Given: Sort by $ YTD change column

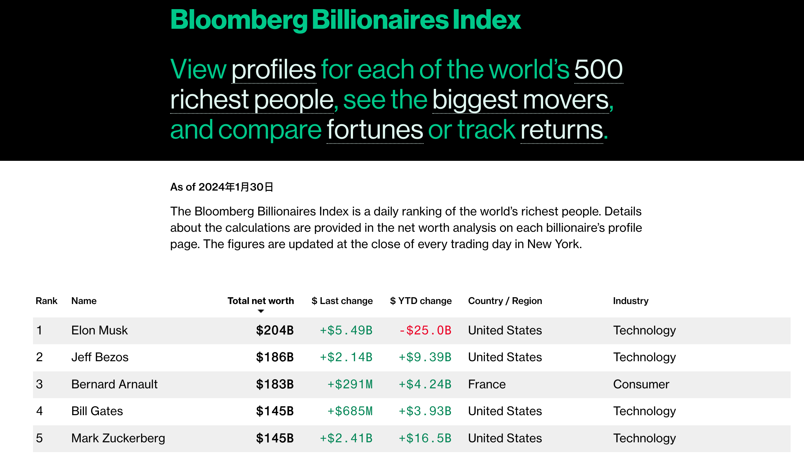Looking at the screenshot, I should pyautogui.click(x=421, y=301).
